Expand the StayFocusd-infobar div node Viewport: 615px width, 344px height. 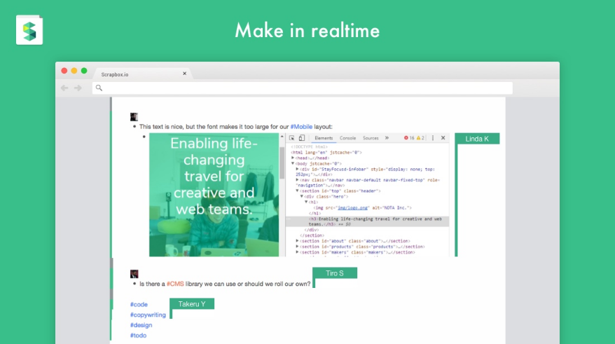coord(297,169)
